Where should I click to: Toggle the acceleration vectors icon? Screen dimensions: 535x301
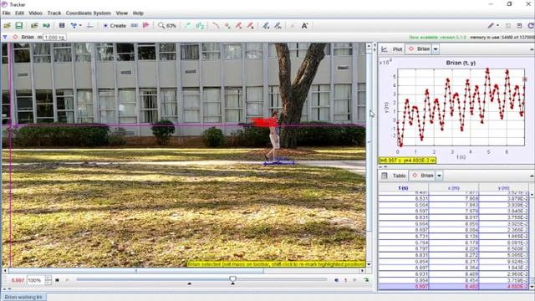[x=251, y=26]
